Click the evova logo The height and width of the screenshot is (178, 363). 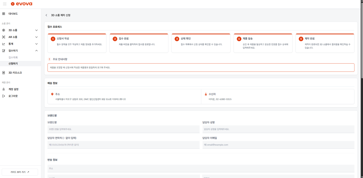point(21,4)
